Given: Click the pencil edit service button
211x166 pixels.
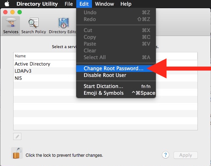Looking at the screenshot, I should [x=17, y=136].
